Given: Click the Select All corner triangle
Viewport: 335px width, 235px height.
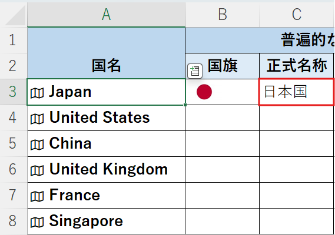Looking at the screenshot, I should tap(15, 15).
